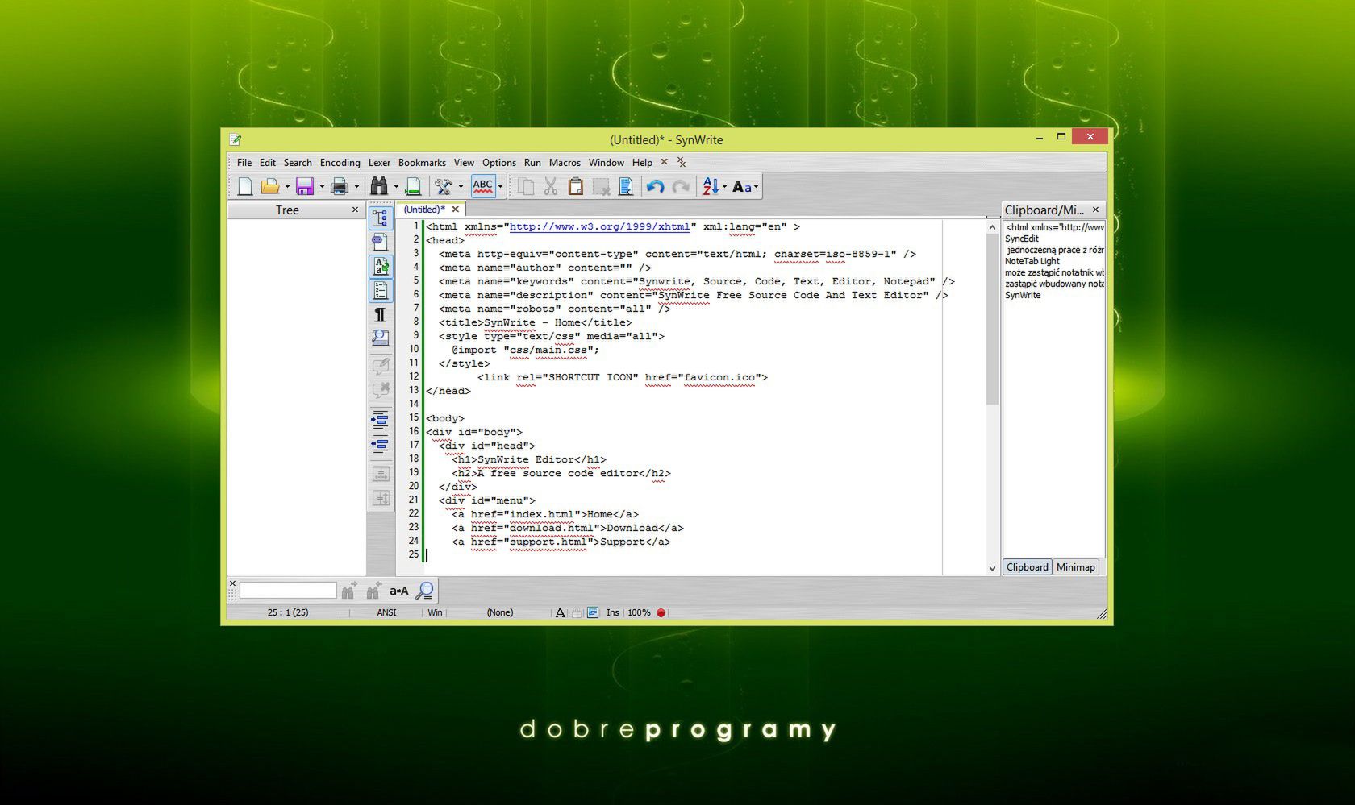Toggle case sensitive a≠A search option
The image size is (1355, 805).
coord(399,591)
